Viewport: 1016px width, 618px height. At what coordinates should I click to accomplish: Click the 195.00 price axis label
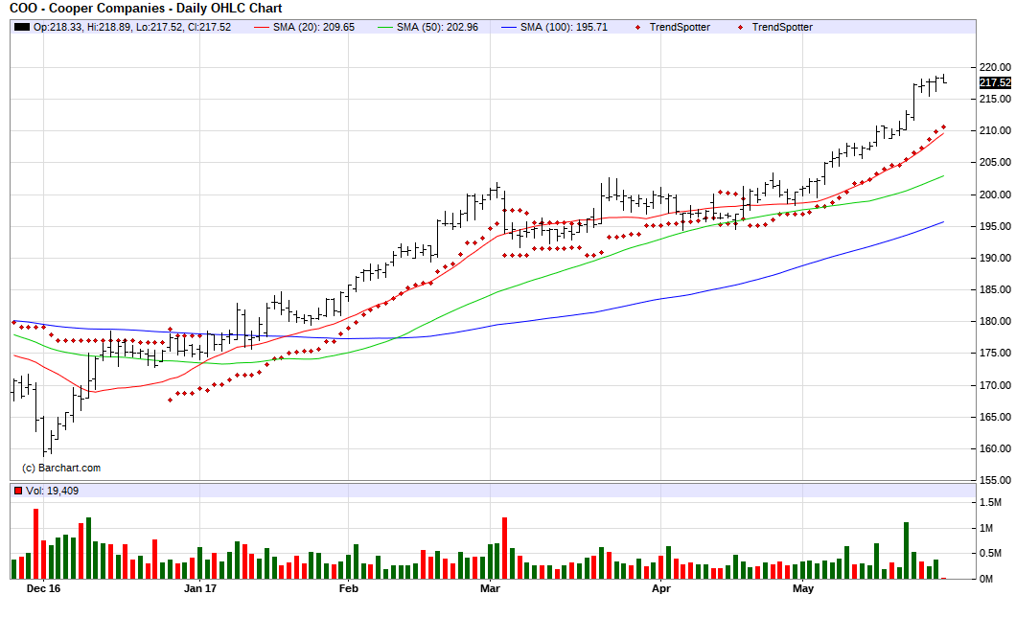click(x=995, y=226)
